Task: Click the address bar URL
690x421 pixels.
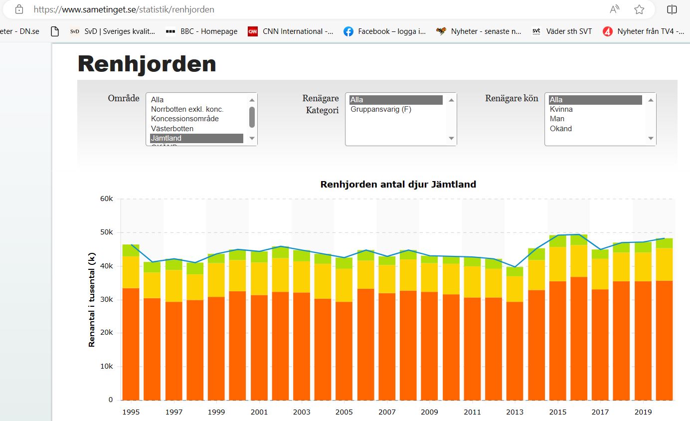Action: [124, 9]
